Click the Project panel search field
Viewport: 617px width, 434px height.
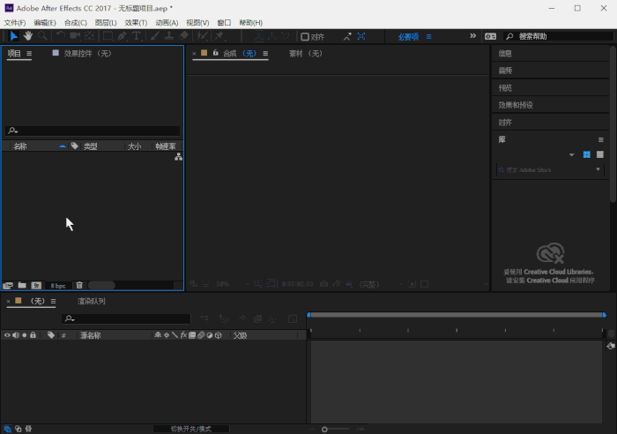point(93,131)
